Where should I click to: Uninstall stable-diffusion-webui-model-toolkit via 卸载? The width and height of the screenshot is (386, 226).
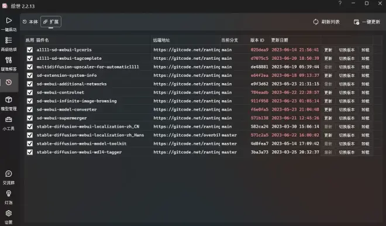(x=366, y=143)
